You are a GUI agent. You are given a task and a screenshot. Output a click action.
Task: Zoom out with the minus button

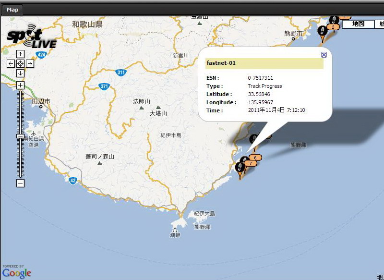tap(20, 183)
